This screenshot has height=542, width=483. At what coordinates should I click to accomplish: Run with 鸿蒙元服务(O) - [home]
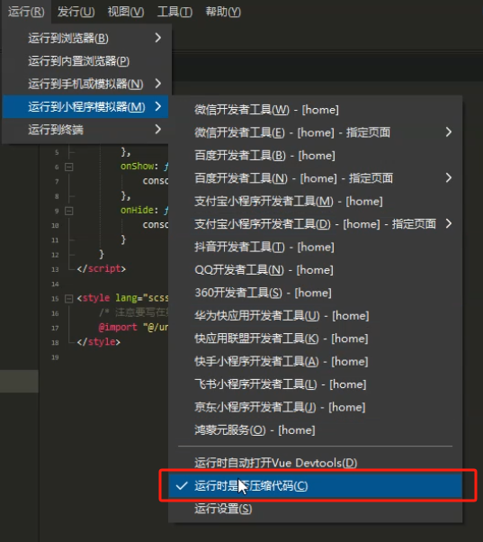[x=315, y=430]
